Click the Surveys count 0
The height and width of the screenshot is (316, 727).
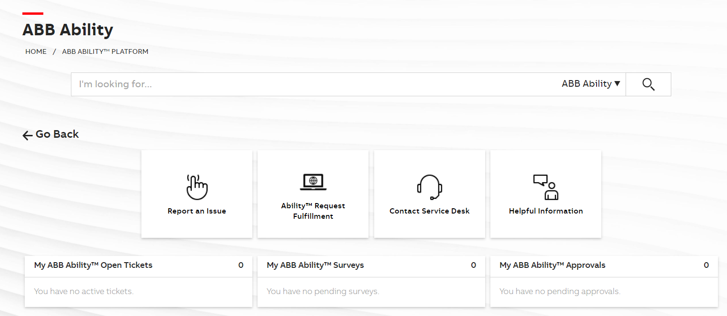(x=473, y=265)
